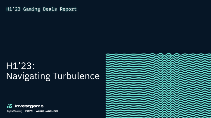Click the word 'Navigating' in the title
The width and height of the screenshot is (211, 118).
(x=28, y=76)
